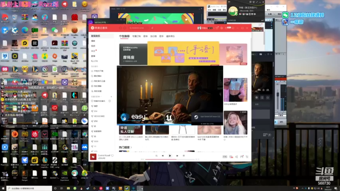Open the listen-together icon in player bar

point(242,157)
